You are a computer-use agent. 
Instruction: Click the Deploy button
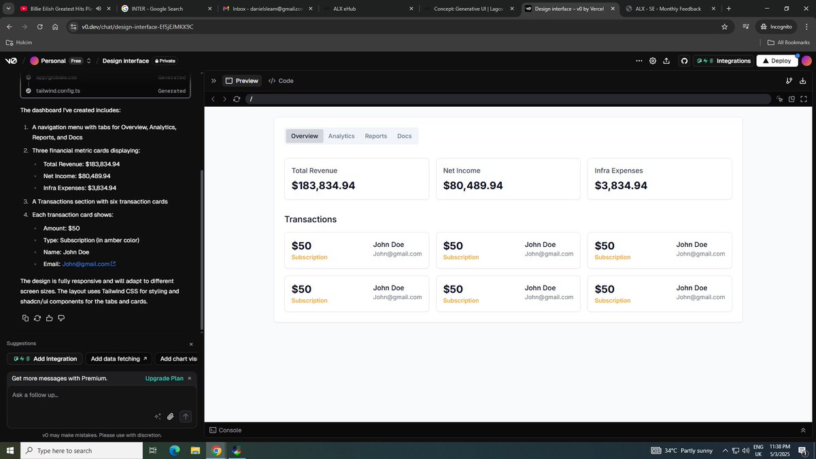click(777, 61)
